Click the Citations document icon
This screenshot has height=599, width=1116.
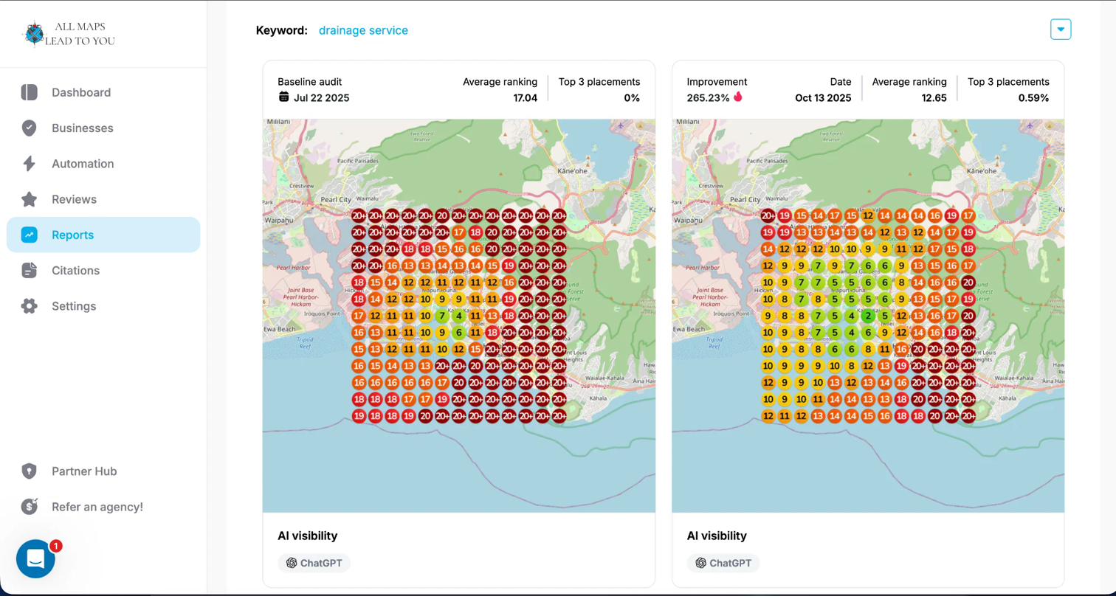(29, 271)
